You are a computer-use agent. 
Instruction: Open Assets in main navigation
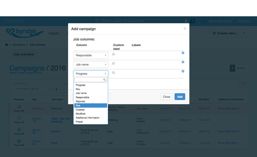point(54,33)
